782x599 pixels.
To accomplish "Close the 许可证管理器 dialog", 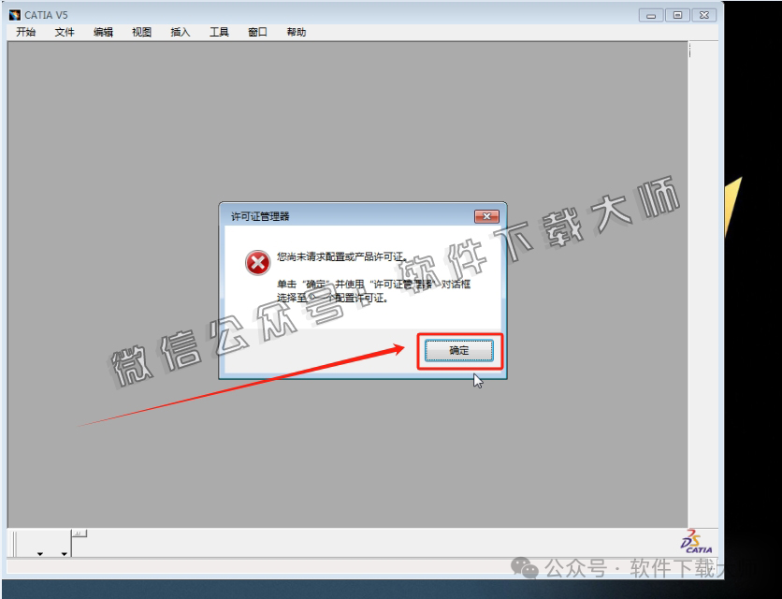I will click(x=486, y=215).
